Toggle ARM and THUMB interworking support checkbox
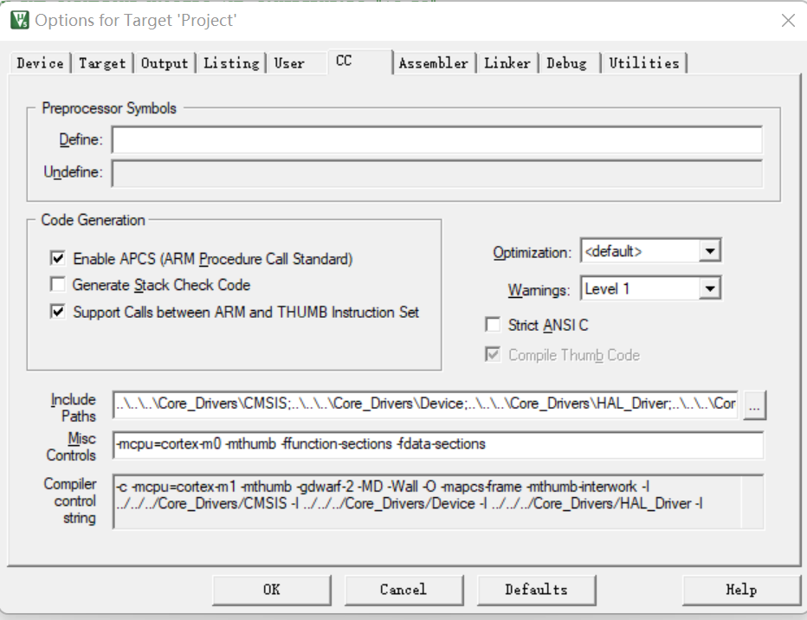The width and height of the screenshot is (807, 620). tap(58, 312)
